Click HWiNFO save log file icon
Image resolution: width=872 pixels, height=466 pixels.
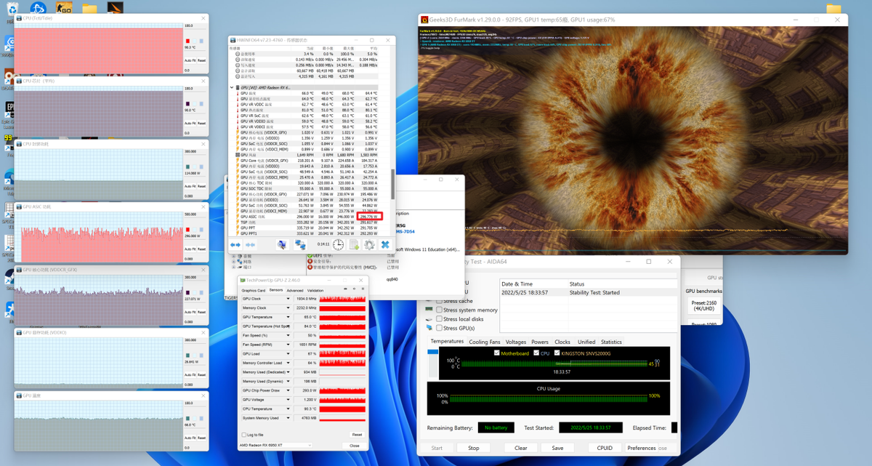point(354,245)
